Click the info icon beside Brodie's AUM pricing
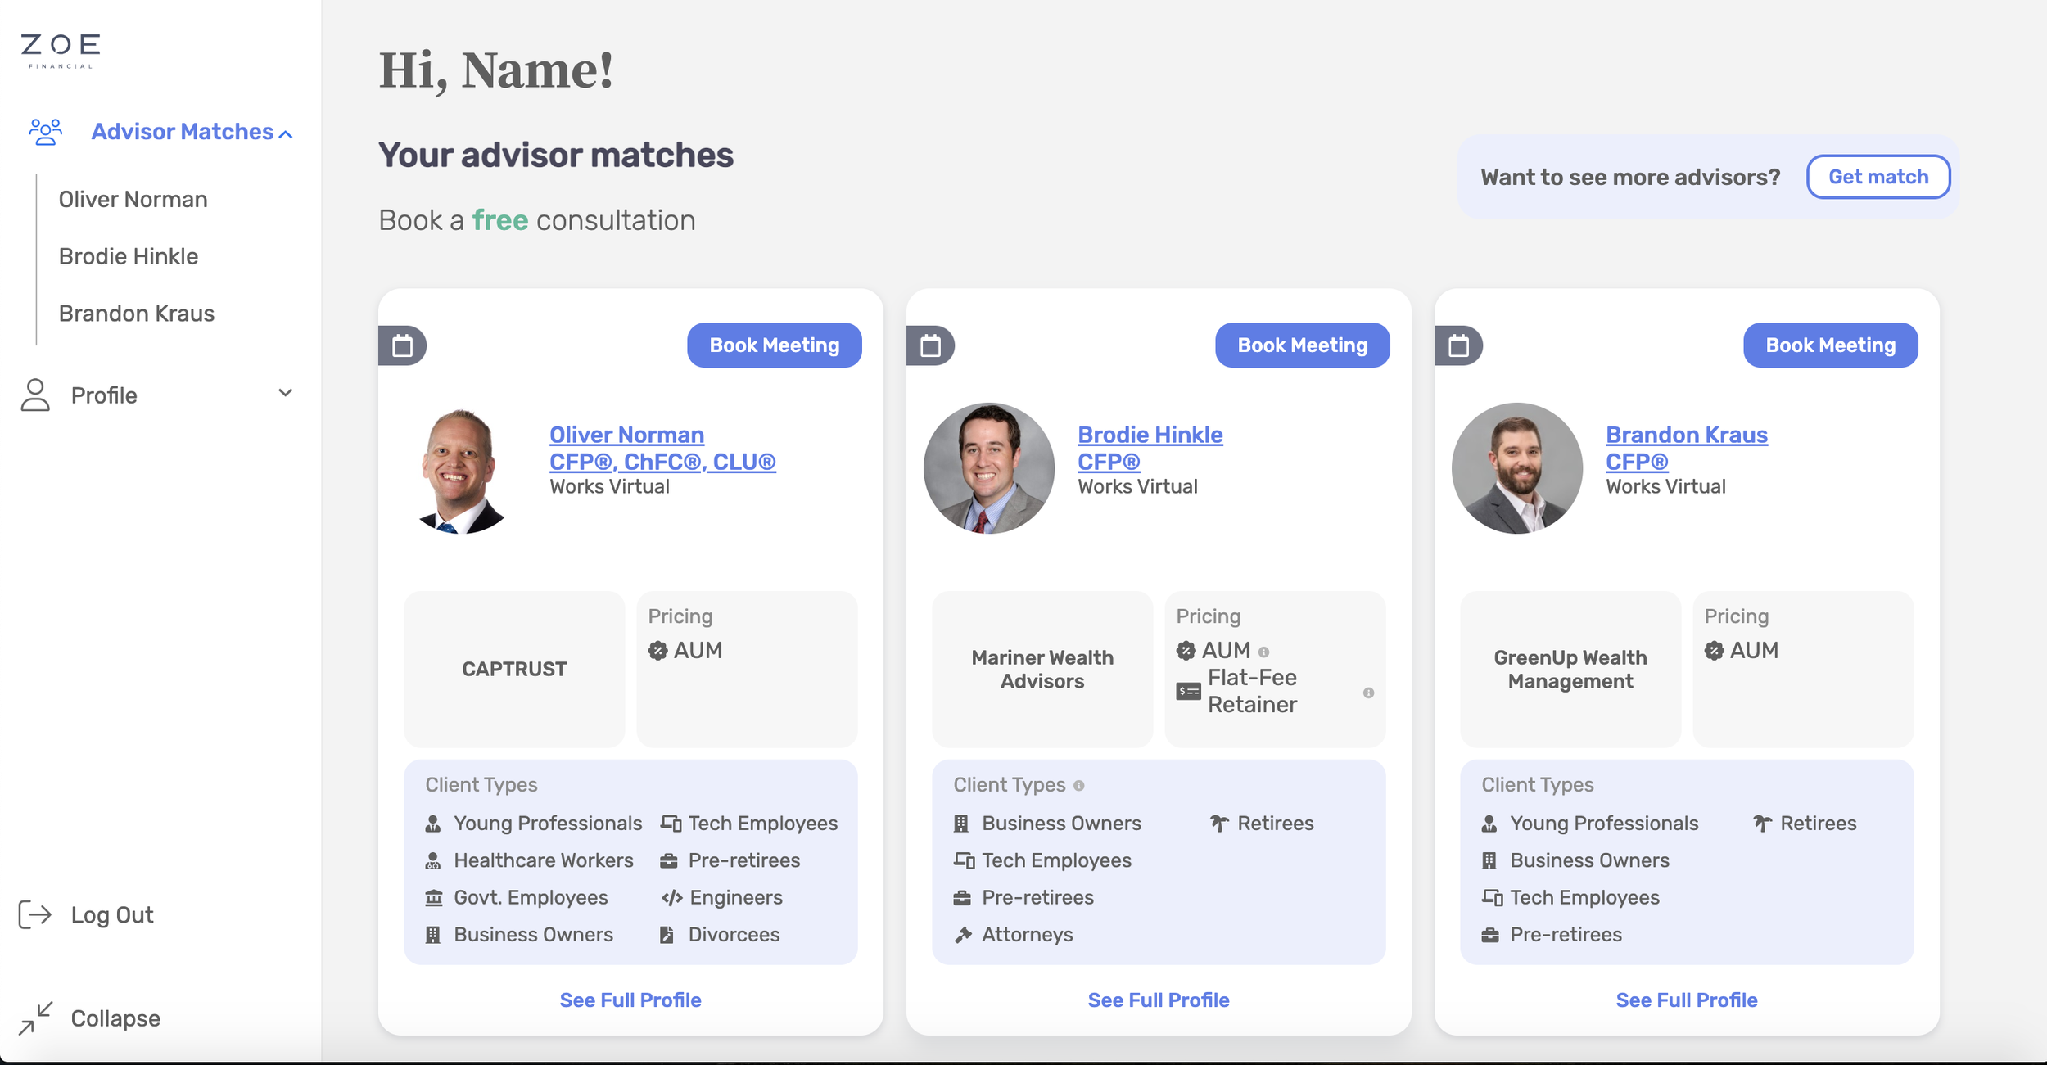 point(1263,652)
